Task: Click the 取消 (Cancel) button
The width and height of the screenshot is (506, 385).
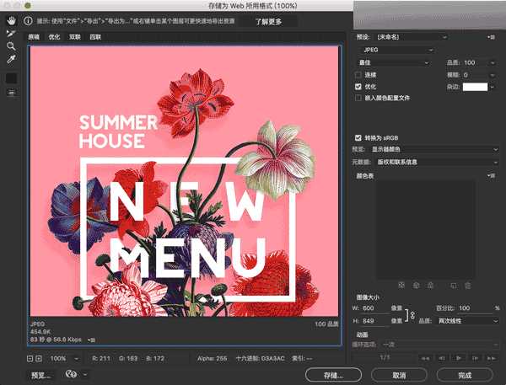Action: tap(399, 374)
